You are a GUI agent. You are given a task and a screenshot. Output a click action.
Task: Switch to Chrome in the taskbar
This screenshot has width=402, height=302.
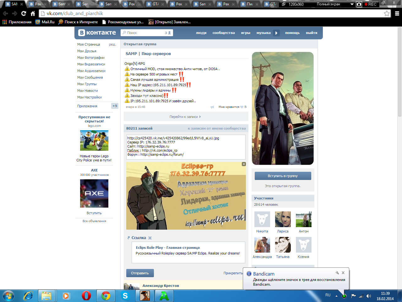click(x=106, y=296)
